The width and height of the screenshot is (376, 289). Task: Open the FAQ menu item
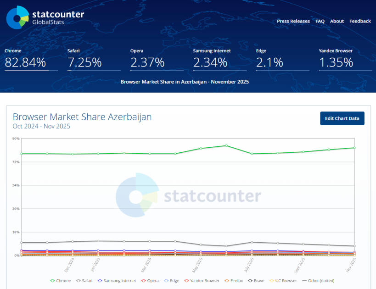coord(320,21)
